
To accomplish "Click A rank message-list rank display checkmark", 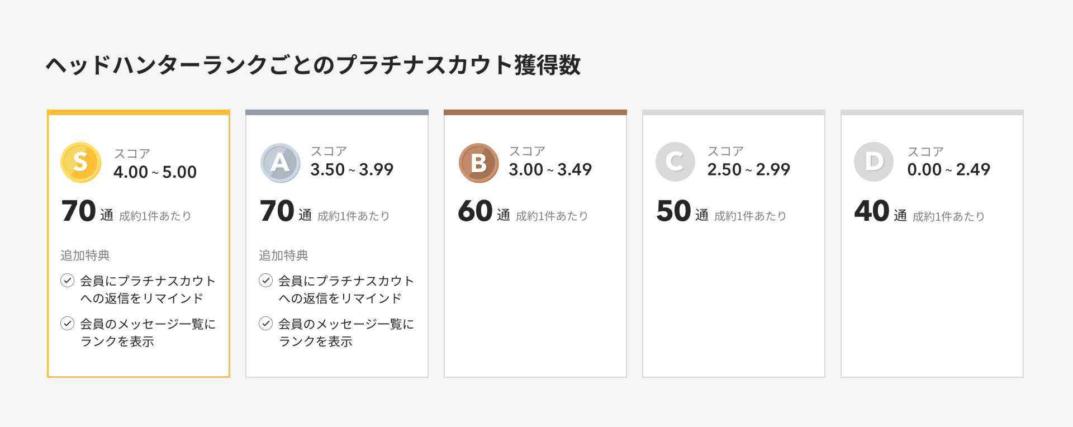I will click(x=266, y=324).
